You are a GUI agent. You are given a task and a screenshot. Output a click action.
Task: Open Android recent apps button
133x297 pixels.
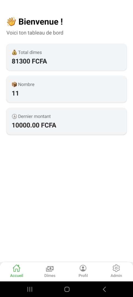pos(30,289)
